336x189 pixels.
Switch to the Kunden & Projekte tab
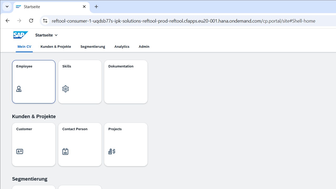[56, 46]
